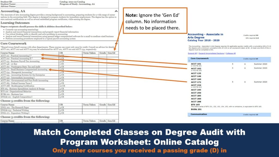Select ACCT 288 course in degree audit

196,102
